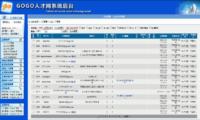Tick the checkbox for user row 4187
The width and height of the screenshot is (200, 120).
click(33, 51)
